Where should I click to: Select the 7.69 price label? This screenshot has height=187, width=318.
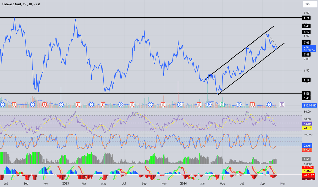pyautogui.click(x=306, y=42)
